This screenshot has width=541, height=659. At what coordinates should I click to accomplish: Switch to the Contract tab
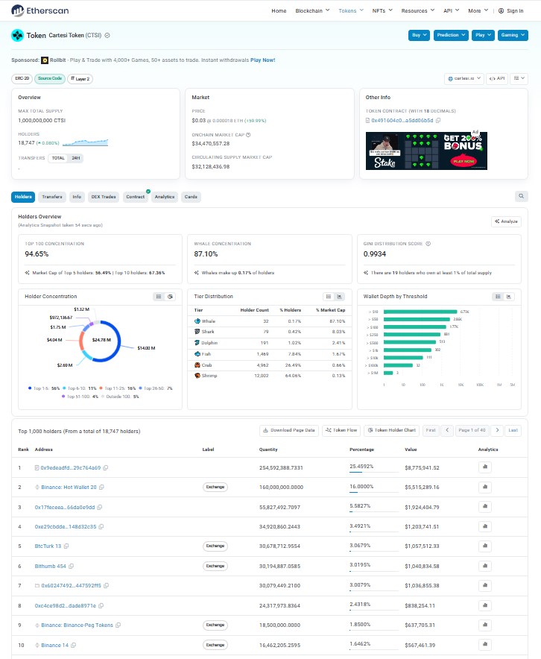pos(136,197)
